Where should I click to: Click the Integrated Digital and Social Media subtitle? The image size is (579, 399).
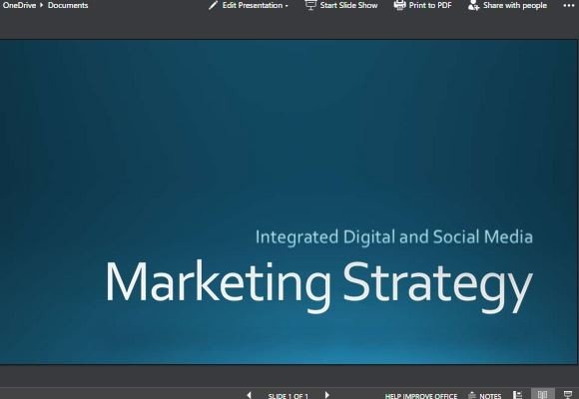point(394,236)
